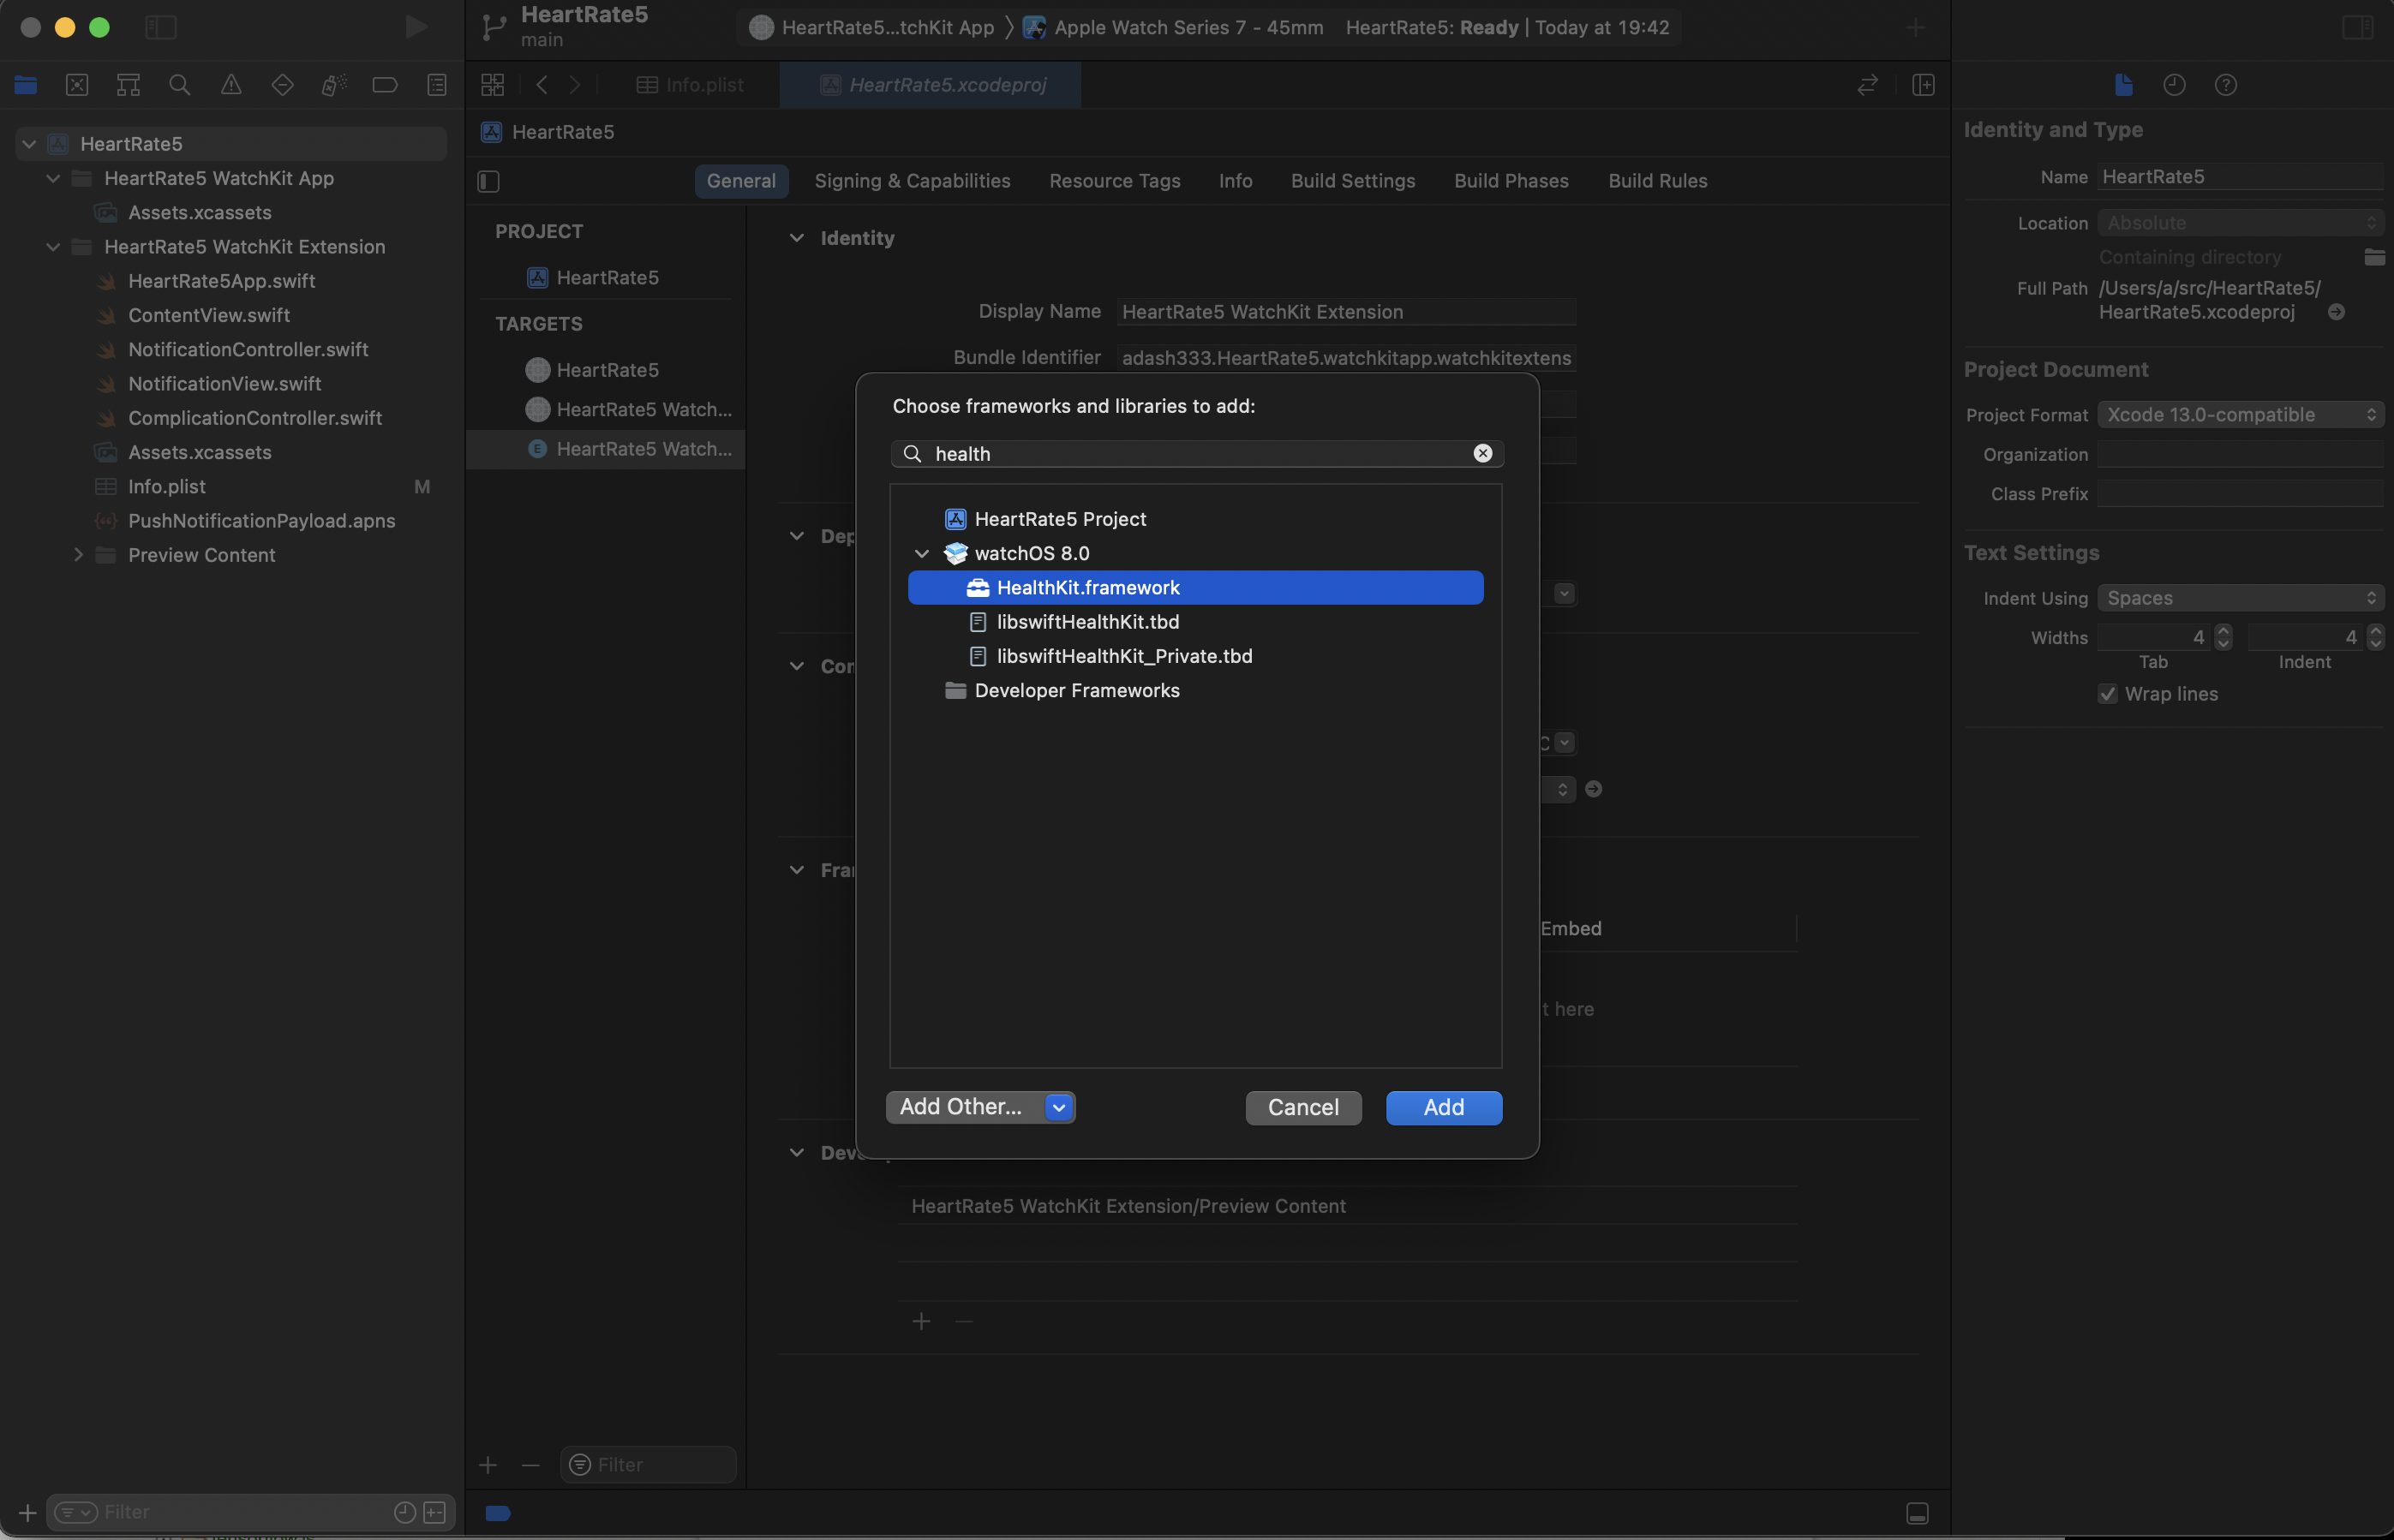Screen dimensions: 2394x1540
Task: Click the Cancel button in dialog
Action: [1302, 1107]
